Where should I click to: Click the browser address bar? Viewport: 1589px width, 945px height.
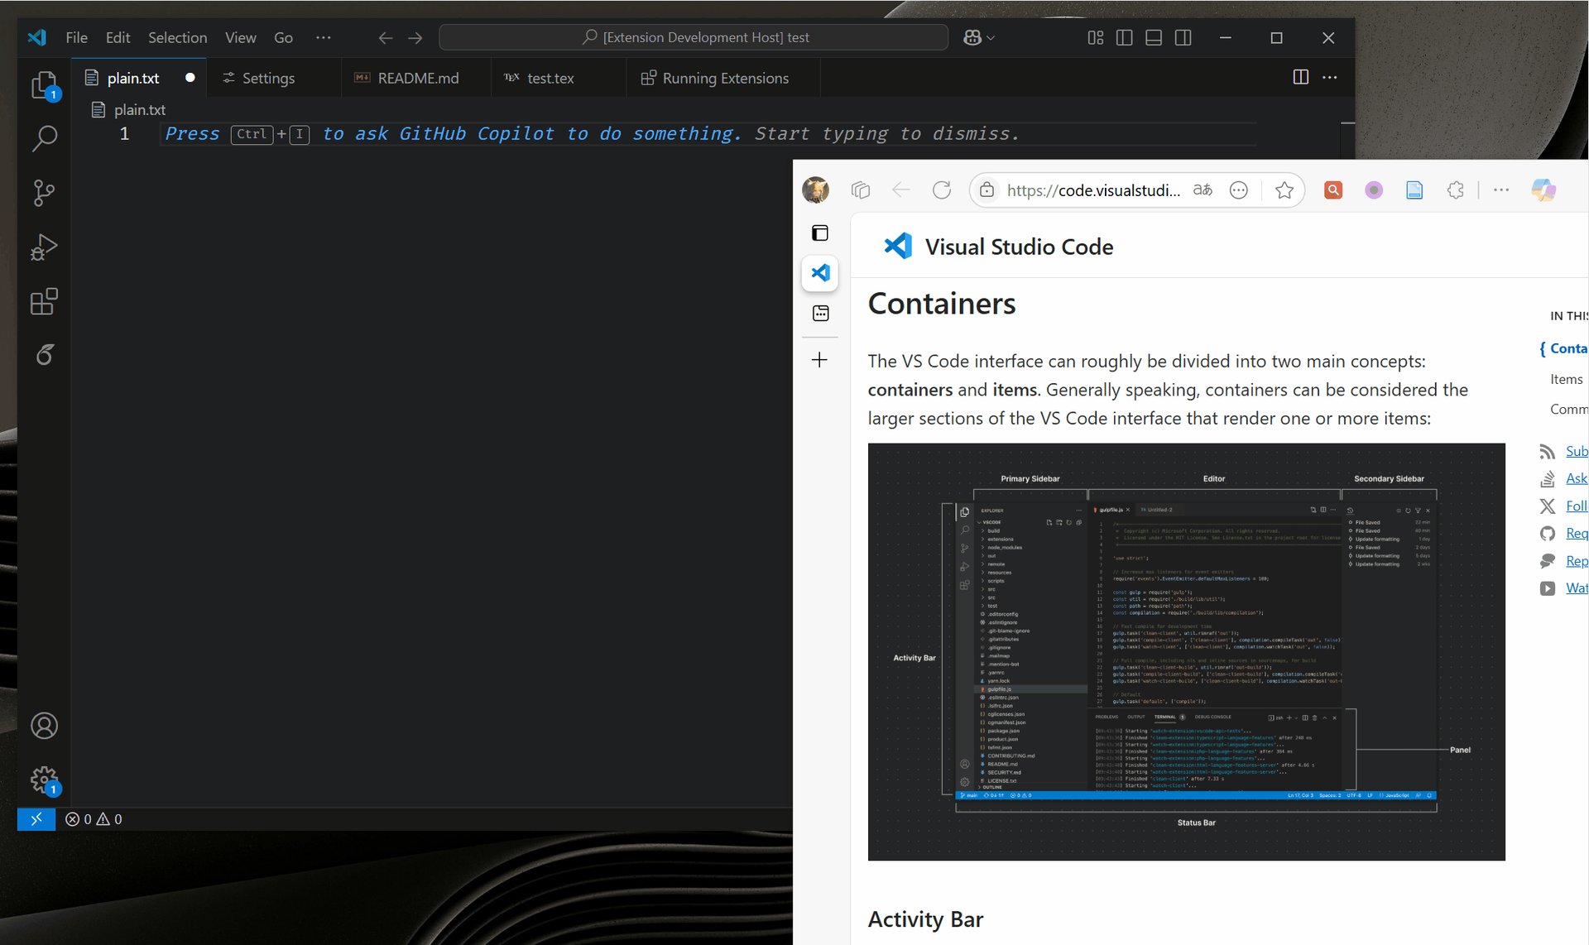pyautogui.click(x=1092, y=189)
